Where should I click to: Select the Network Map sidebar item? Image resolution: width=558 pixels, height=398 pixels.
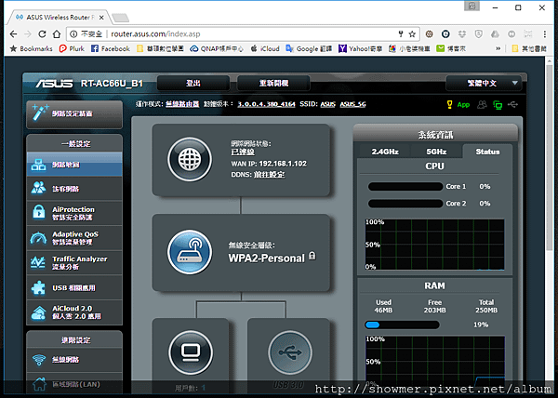coord(74,165)
